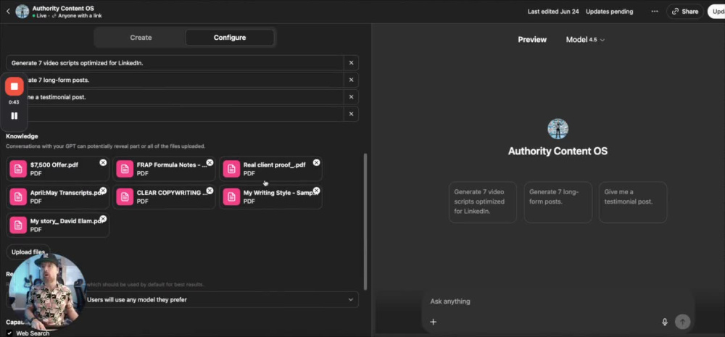Remove the '7 long-form posts' conversation starter
Screen dimensions: 725x337
click(351, 80)
